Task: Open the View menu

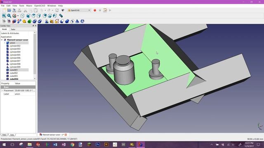Action: [x=15, y=6]
